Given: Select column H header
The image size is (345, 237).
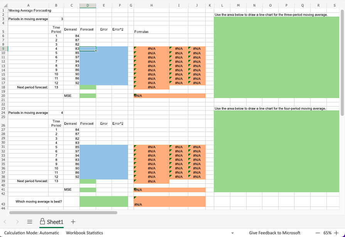Looking at the screenshot, I should coord(151,5).
